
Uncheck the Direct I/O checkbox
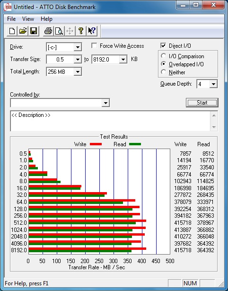[x=163, y=45]
